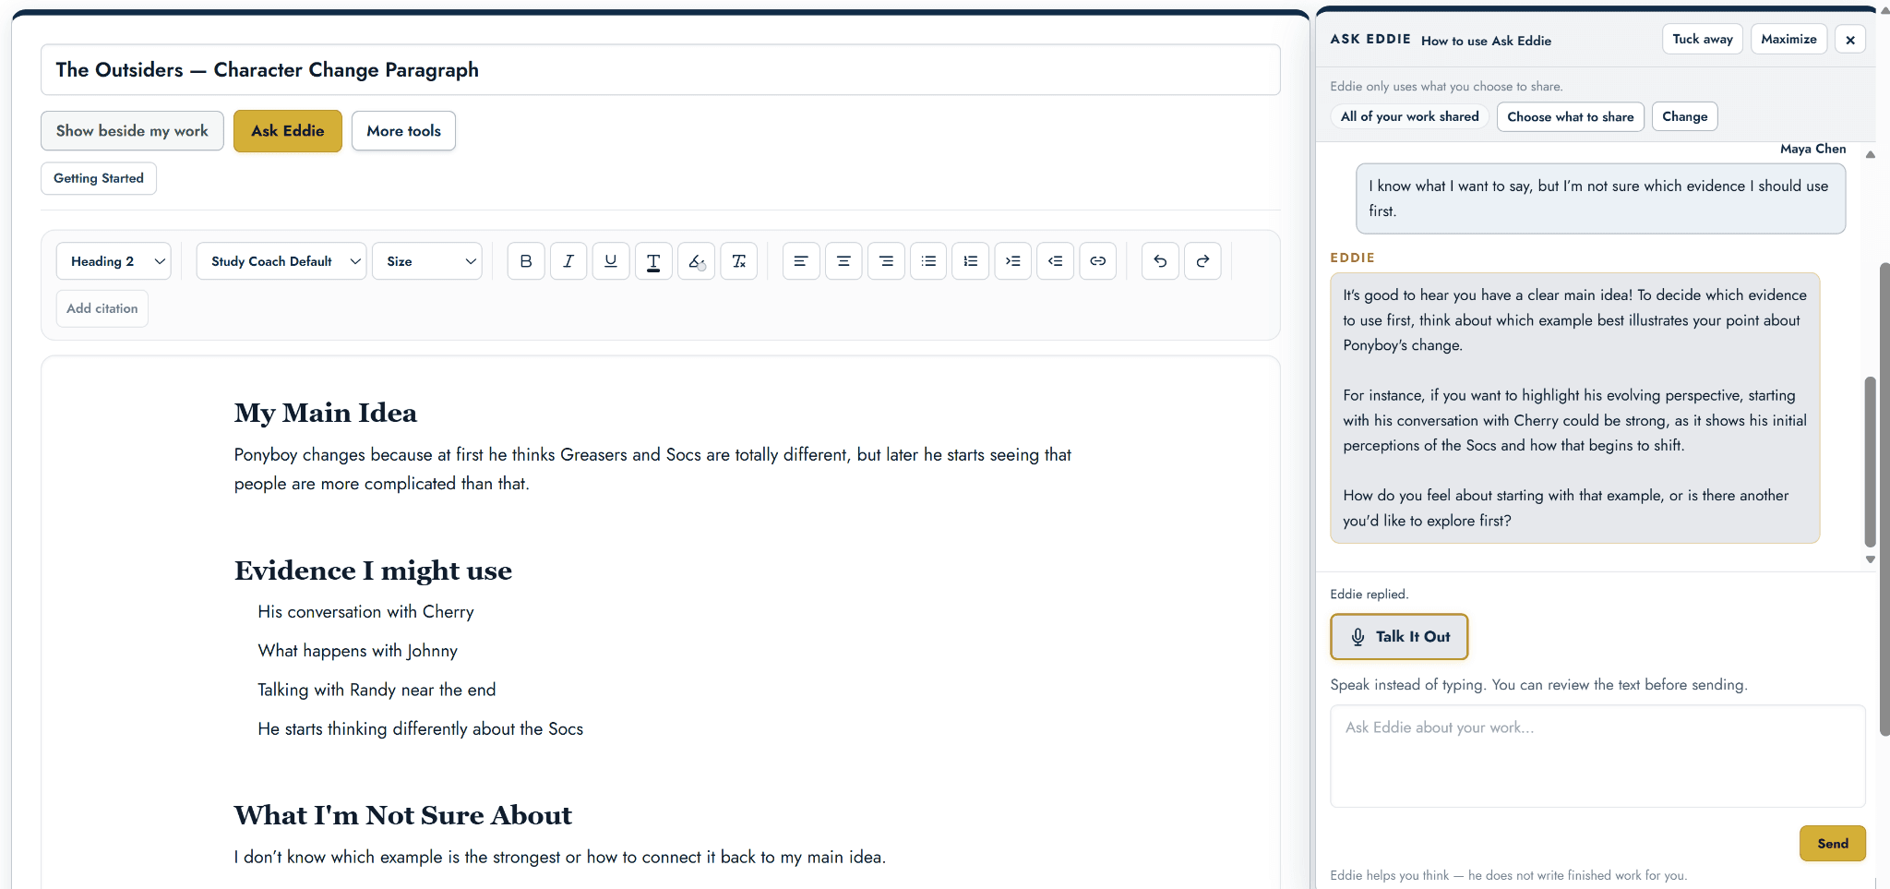Image resolution: width=1890 pixels, height=889 pixels.
Task: Open How to use Ask Eddie link
Action: coord(1486,41)
